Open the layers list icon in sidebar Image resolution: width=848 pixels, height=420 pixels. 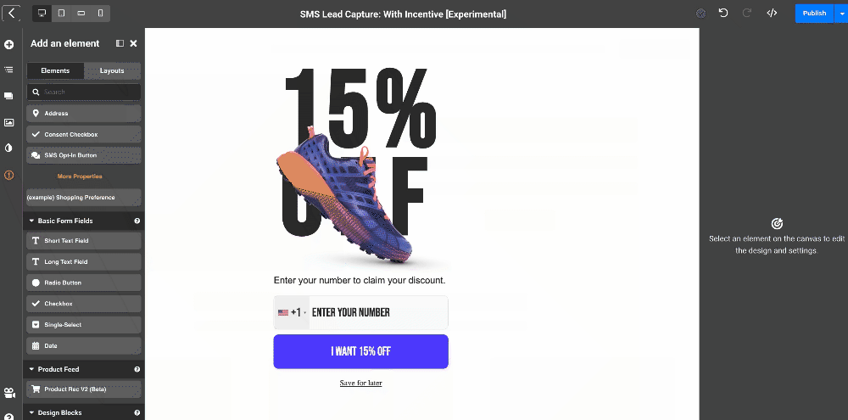pos(9,70)
